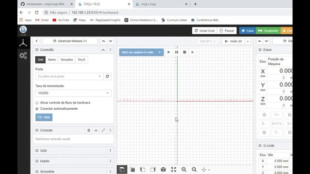Open the Gmail bookmark

42,20
